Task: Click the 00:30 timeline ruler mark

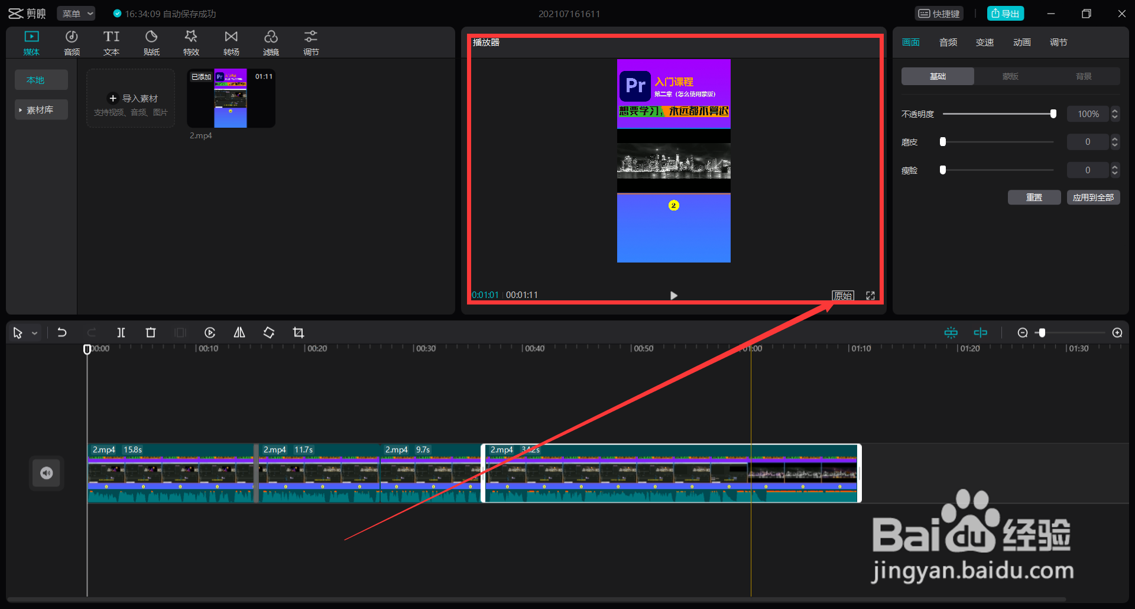Action: [425, 349]
